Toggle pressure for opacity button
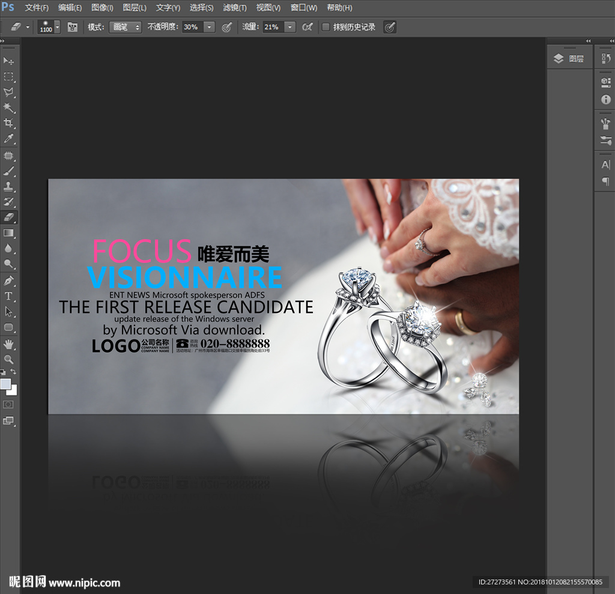This screenshot has width=615, height=594. point(226,27)
